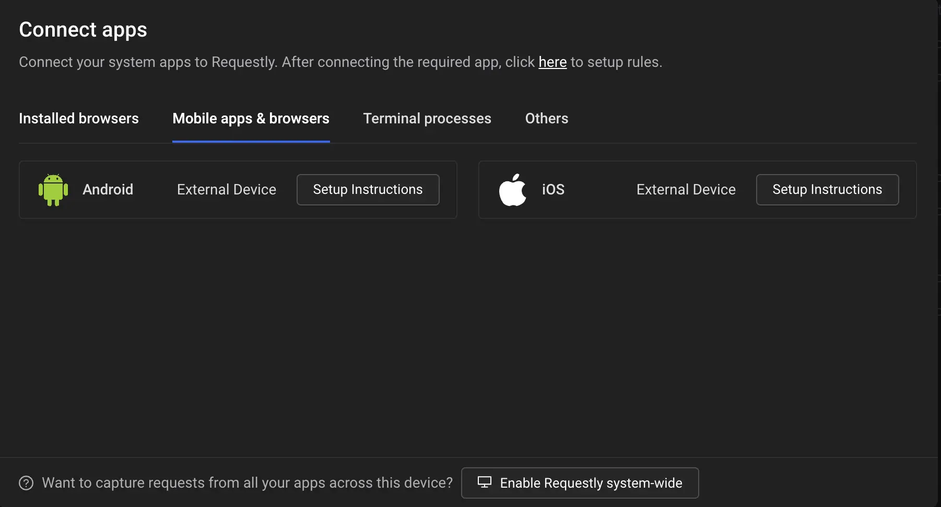Go to the Others tab
Screen dimensions: 941x507
546,119
